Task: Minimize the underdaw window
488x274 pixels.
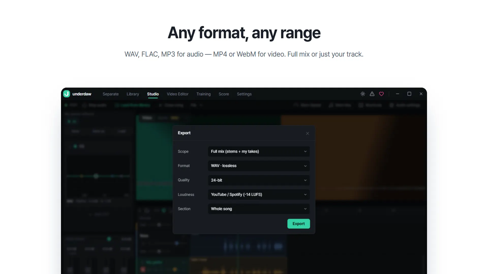Action: (x=398, y=94)
